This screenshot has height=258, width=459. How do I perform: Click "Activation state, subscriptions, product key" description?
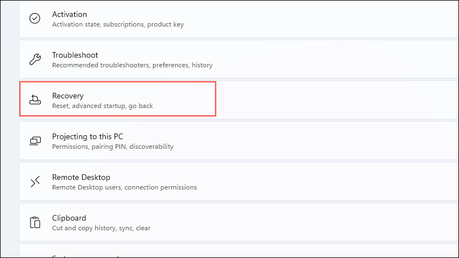coord(118,25)
